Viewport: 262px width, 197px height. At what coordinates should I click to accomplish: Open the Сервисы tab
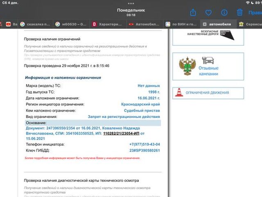point(250,24)
